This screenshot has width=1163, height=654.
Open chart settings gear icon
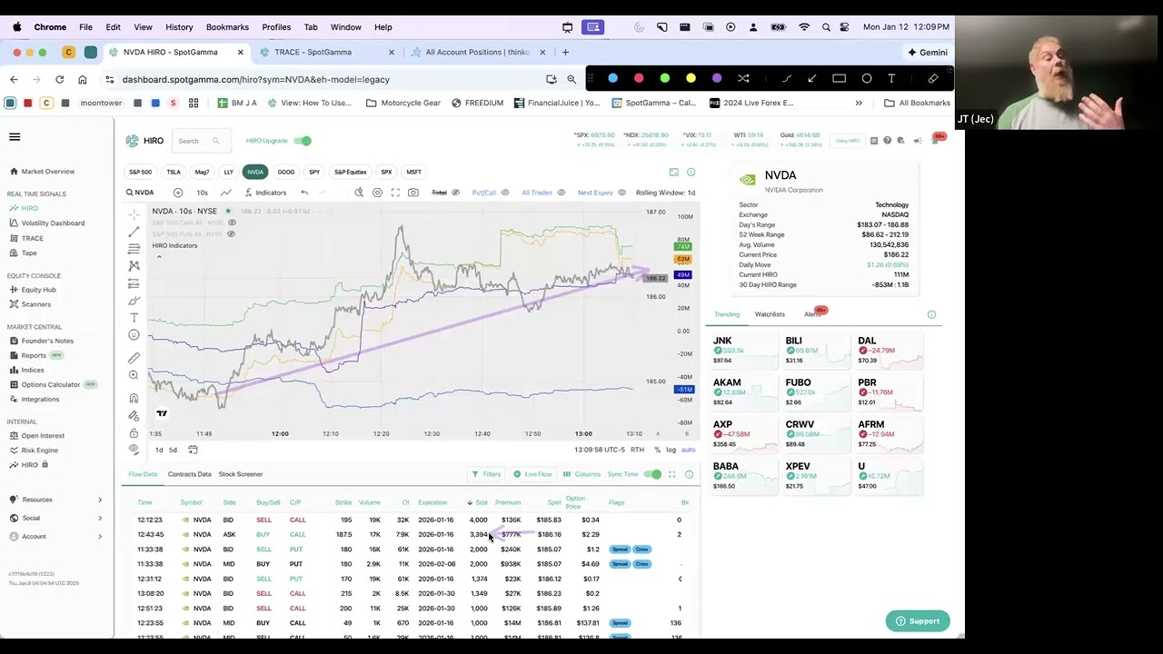pyautogui.click(x=377, y=193)
